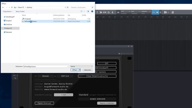Viewport: 192px width, 108px height.
Task: Click the video/film track icon in toolbar
Action: (173, 12)
